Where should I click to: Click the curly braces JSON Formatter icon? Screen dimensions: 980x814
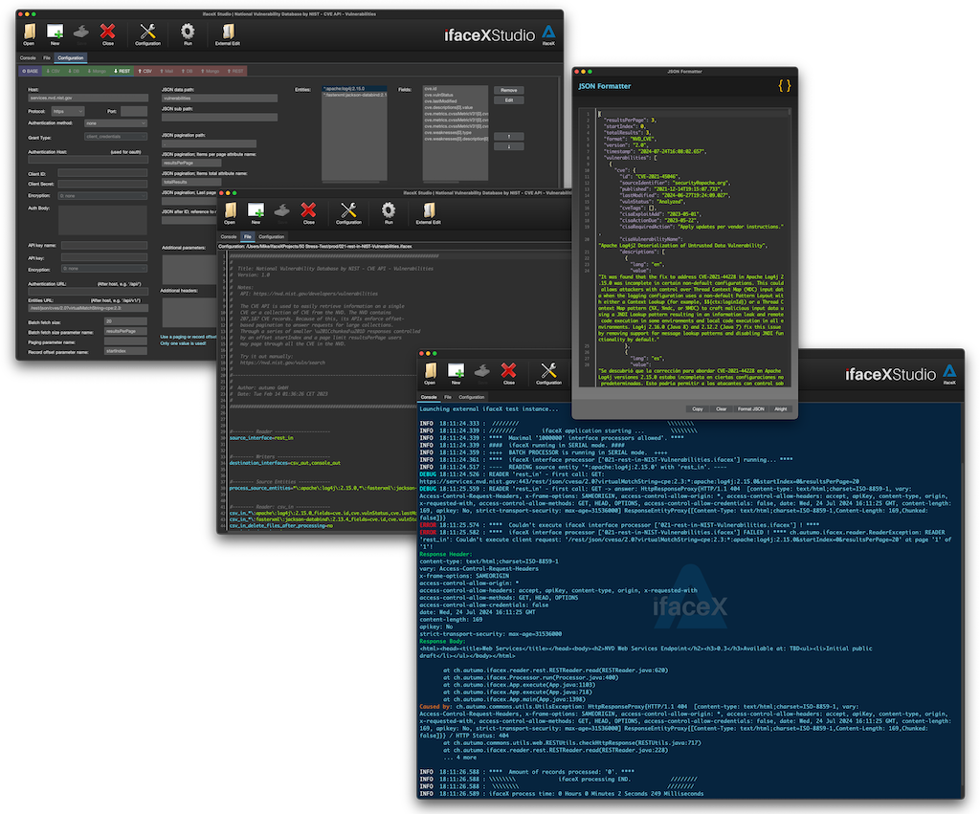click(x=784, y=86)
